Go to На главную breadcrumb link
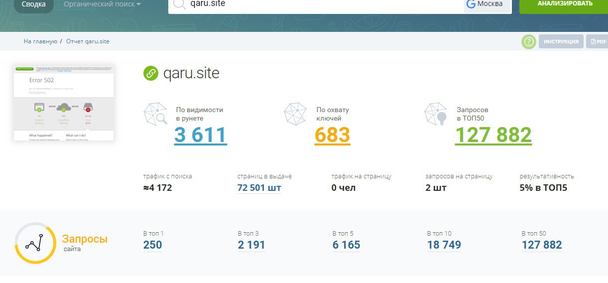 [x=41, y=41]
